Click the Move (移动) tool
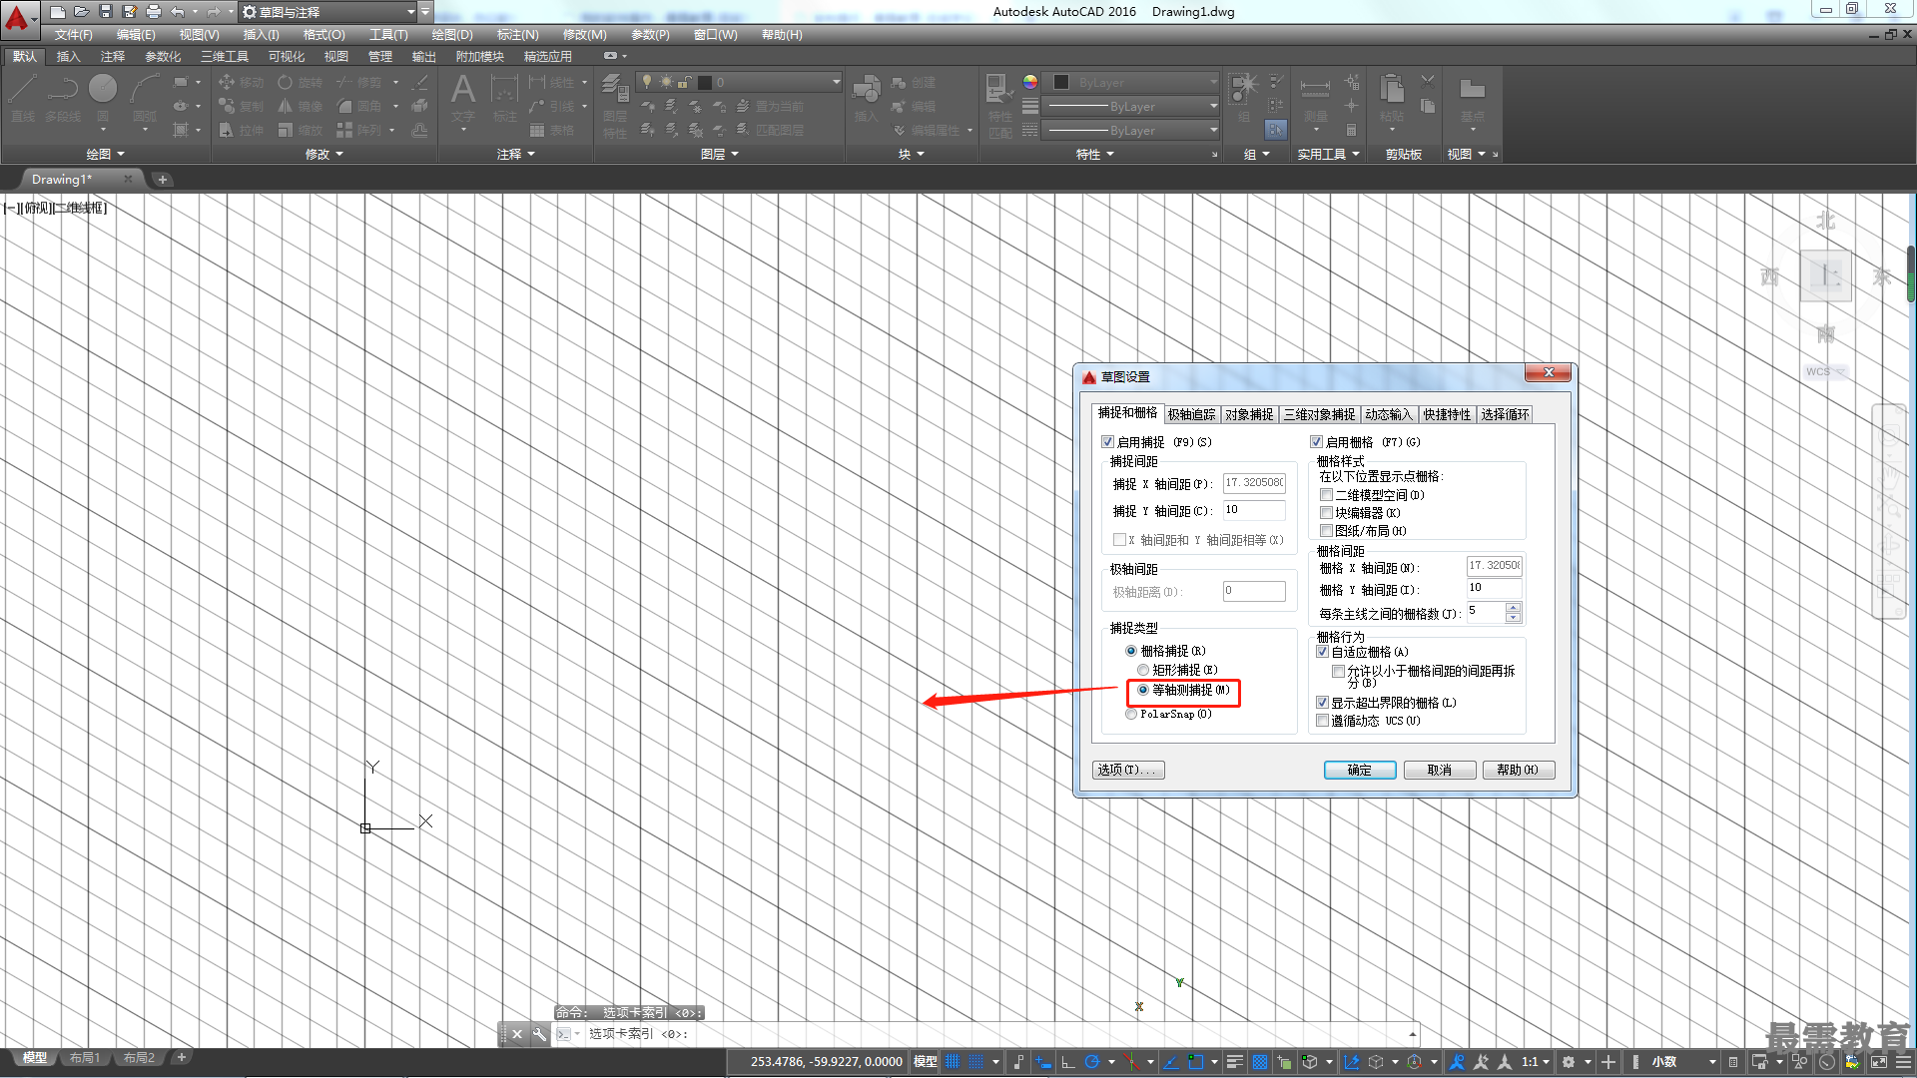1917x1078 pixels. pos(241,83)
